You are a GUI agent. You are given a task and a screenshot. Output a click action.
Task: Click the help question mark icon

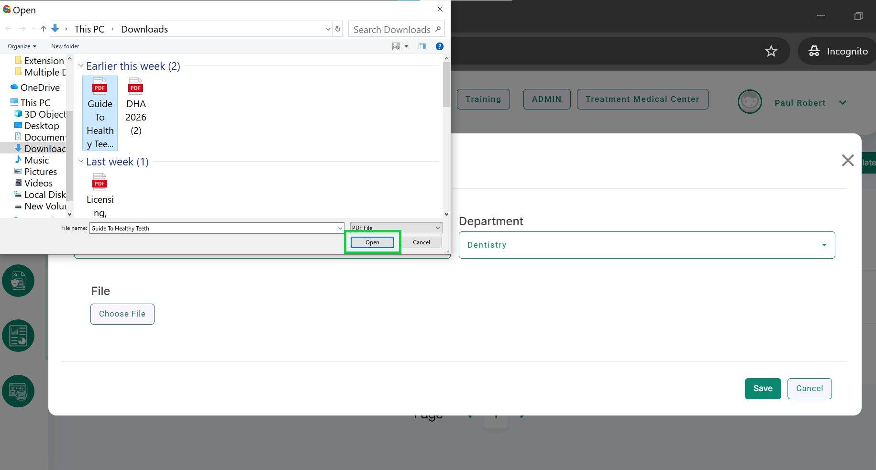pyautogui.click(x=439, y=46)
